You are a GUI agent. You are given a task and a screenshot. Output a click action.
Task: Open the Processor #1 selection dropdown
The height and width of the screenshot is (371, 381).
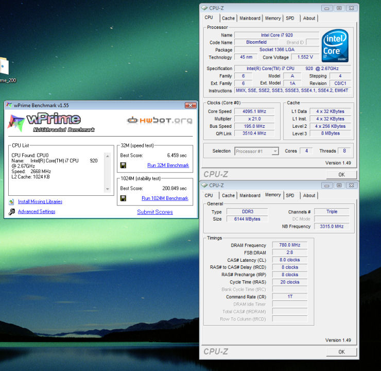point(275,151)
